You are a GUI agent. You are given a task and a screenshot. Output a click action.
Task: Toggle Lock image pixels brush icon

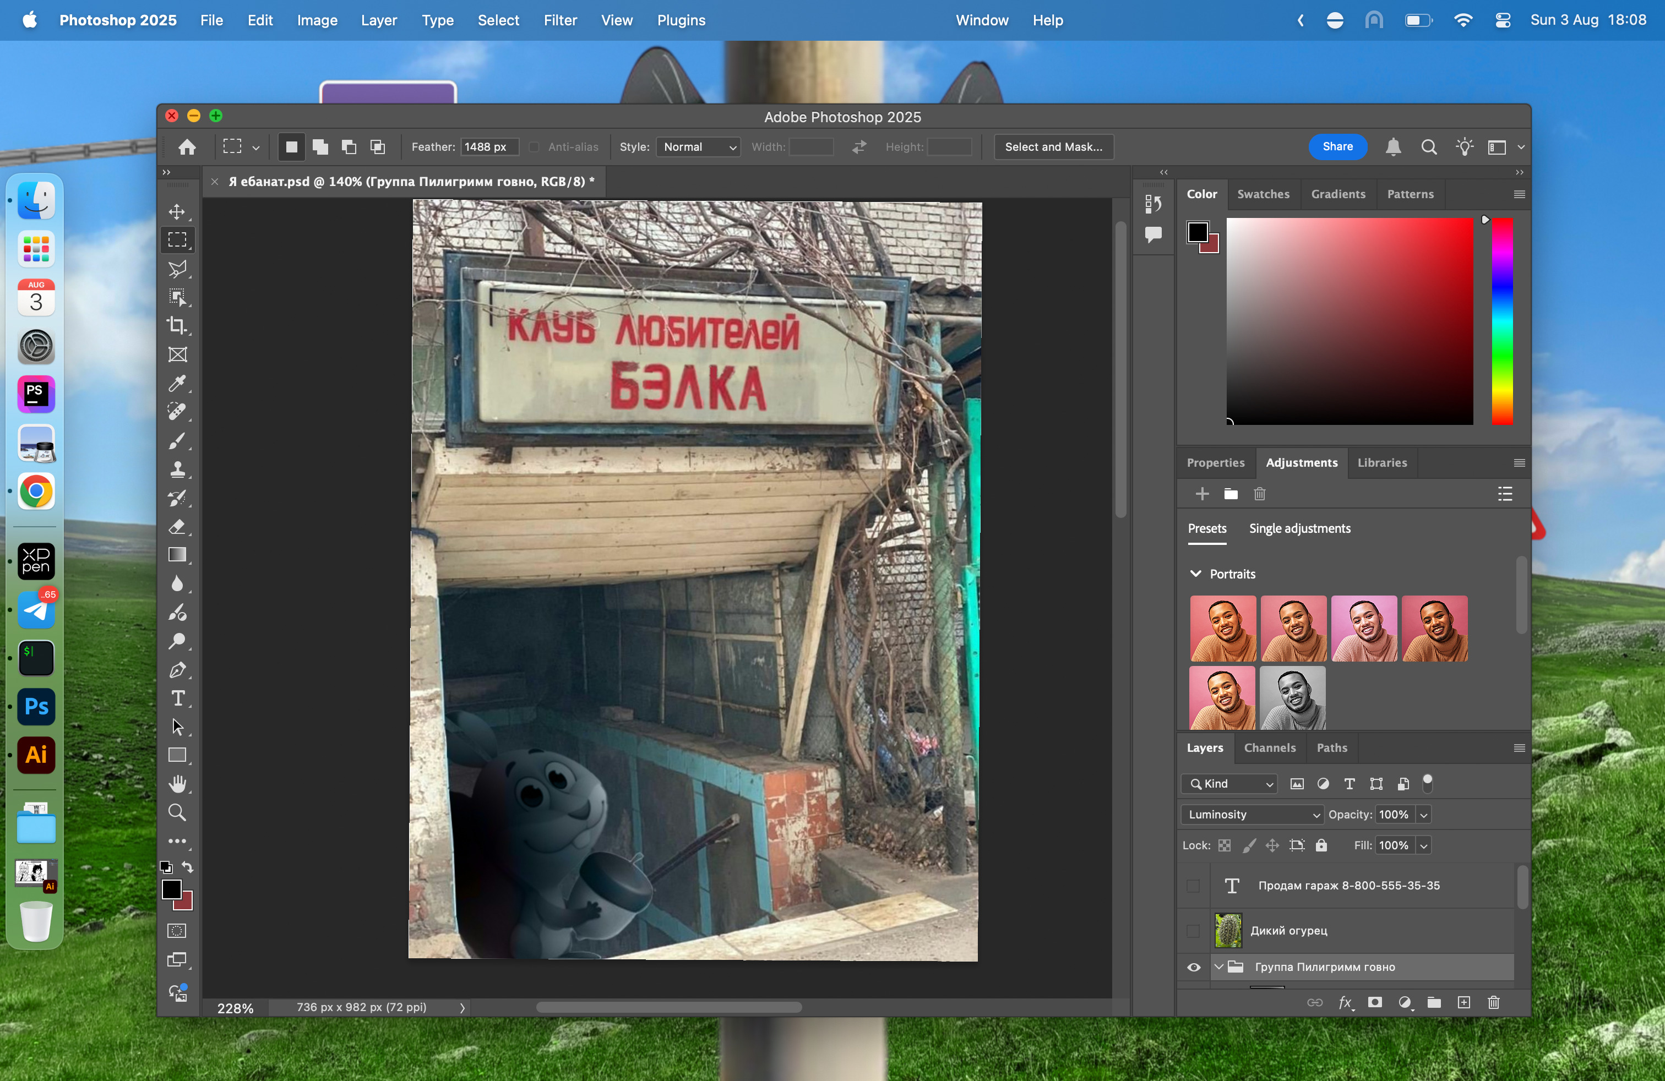tap(1249, 845)
